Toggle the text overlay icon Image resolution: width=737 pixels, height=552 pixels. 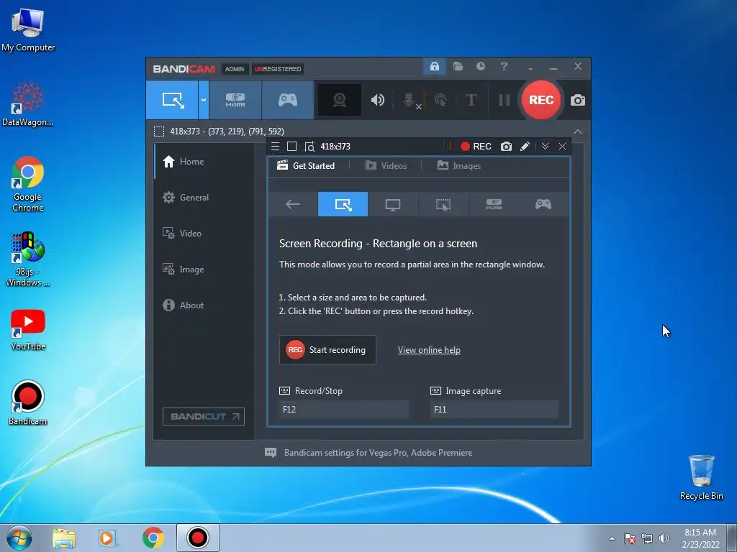click(x=471, y=100)
